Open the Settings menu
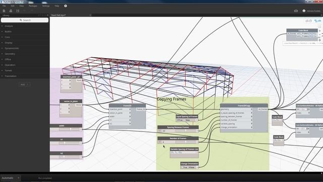The width and height of the screenshot is (323, 182). click(x=46, y=6)
